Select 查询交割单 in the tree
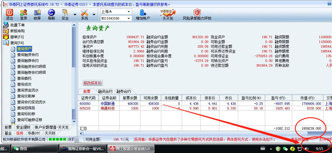332x153 pixels. pyautogui.click(x=26, y=96)
